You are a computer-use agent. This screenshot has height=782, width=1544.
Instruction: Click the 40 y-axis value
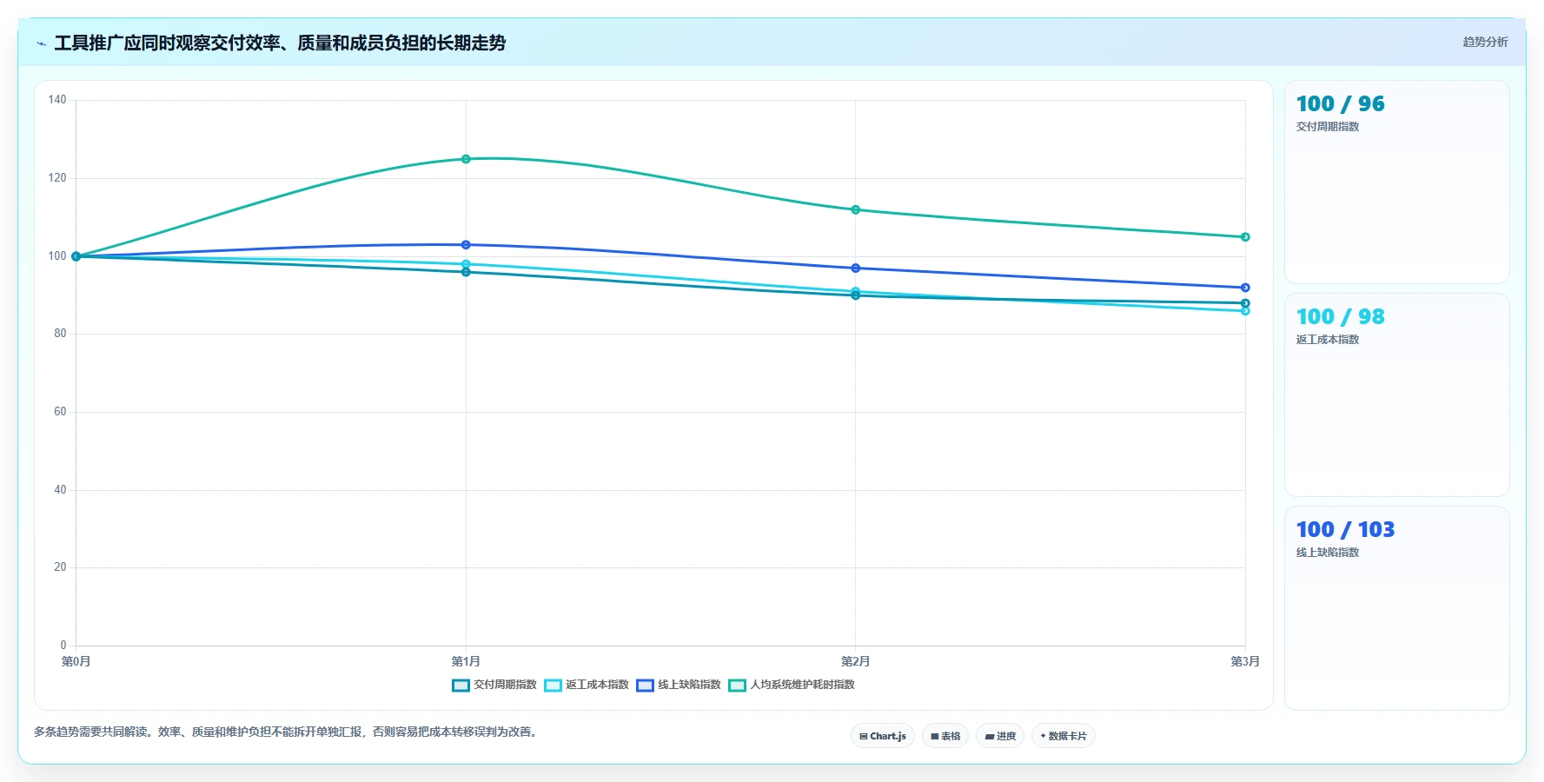tap(60, 490)
